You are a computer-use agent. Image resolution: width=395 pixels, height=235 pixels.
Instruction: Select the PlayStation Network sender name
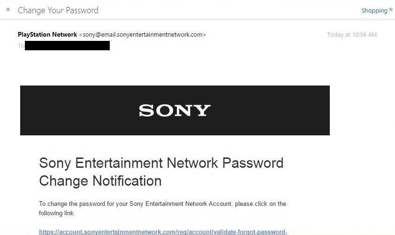click(47, 34)
